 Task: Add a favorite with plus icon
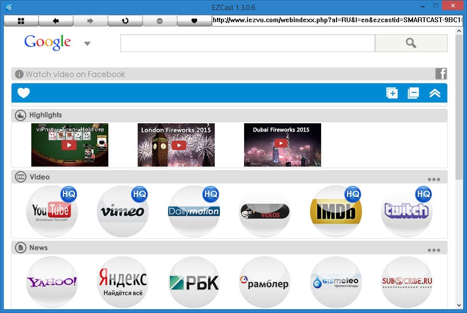(x=391, y=93)
